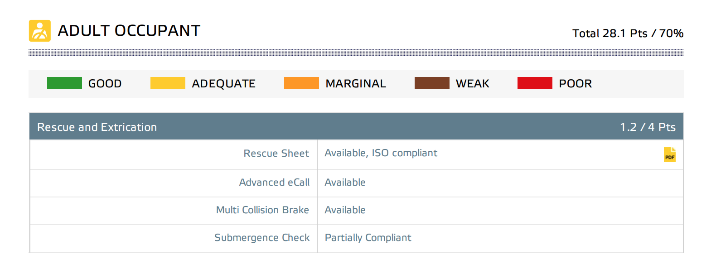The image size is (716, 269).
Task: Click the GOOD legend label
Action: click(105, 84)
